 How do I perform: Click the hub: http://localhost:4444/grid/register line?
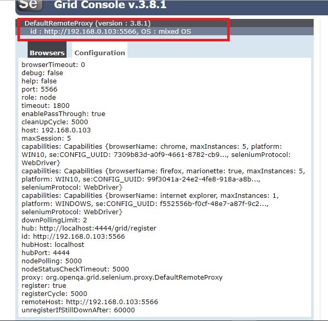pos(89,228)
